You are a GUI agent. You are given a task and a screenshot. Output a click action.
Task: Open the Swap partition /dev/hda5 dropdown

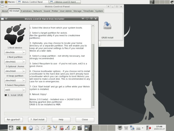15,81
